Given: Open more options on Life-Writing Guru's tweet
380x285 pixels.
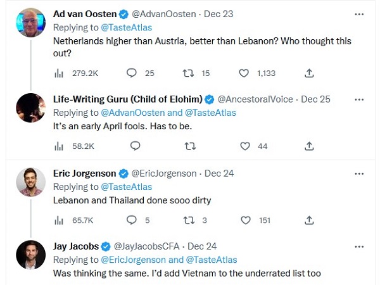Looking at the screenshot, I should tap(359, 99).
